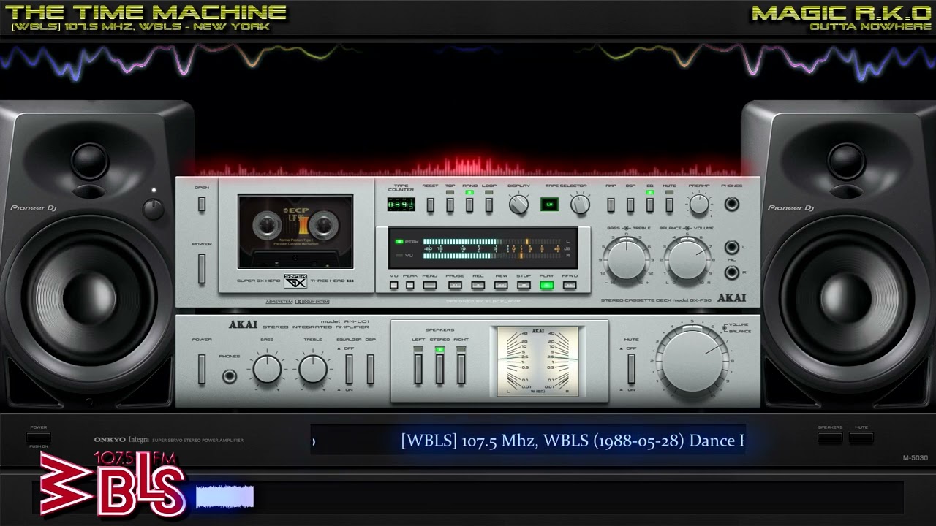Toggle the DSP switch on cassette deck
This screenshot has width=936, height=526.
pos(630,205)
